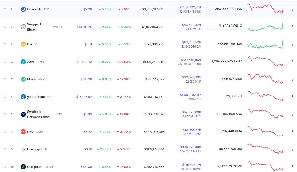Click Chainlink's volume $1,122,722,201

point(190,7)
